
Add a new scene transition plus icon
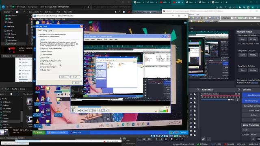point(253,139)
